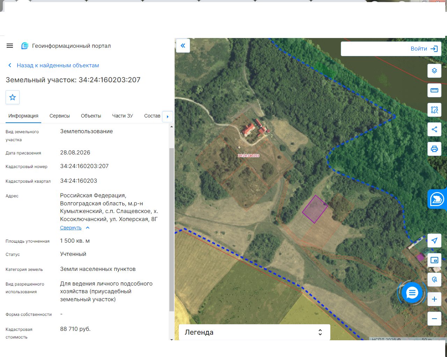Activate the area search selection tool
This screenshot has width=447, height=357.
pyautogui.click(x=434, y=110)
